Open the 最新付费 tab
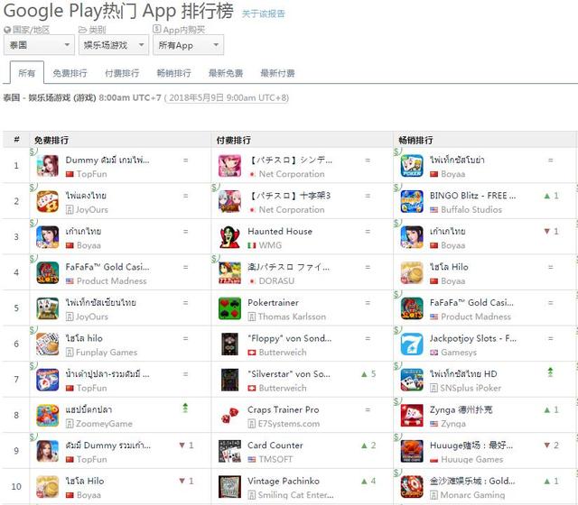 (x=277, y=73)
